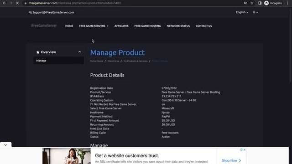
Task: Open the Chrome three-dot menu
Action: click(287, 3)
